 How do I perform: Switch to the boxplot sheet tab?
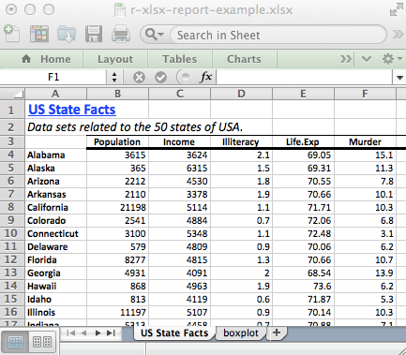coord(241,333)
